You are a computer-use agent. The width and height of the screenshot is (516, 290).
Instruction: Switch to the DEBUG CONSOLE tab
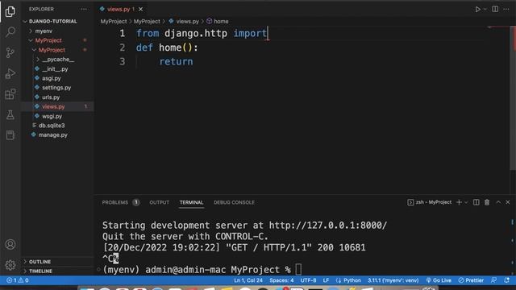[234, 202]
